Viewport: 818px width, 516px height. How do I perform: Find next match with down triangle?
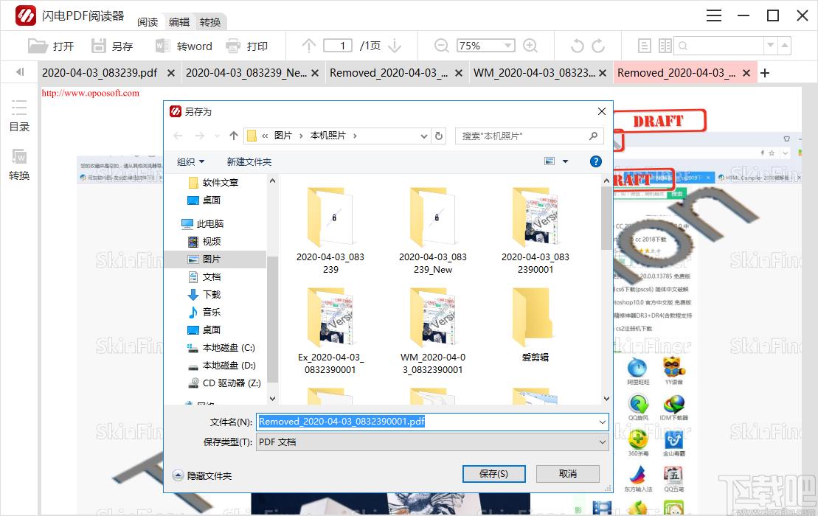point(771,46)
